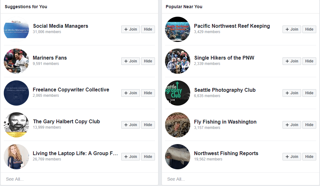320x186 pixels.
Task: Join the Single Hikers of the PNW group
Action: click(x=292, y=61)
